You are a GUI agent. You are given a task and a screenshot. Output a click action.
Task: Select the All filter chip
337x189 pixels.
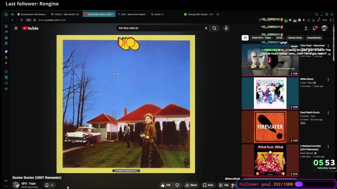(x=245, y=38)
